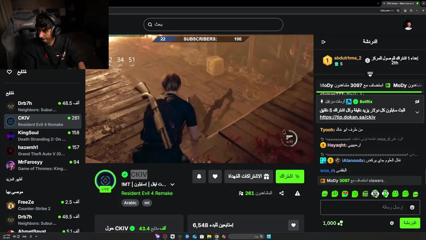The image size is (426, 240).
Task: Expand the stream title chevron
Action: click(172, 184)
